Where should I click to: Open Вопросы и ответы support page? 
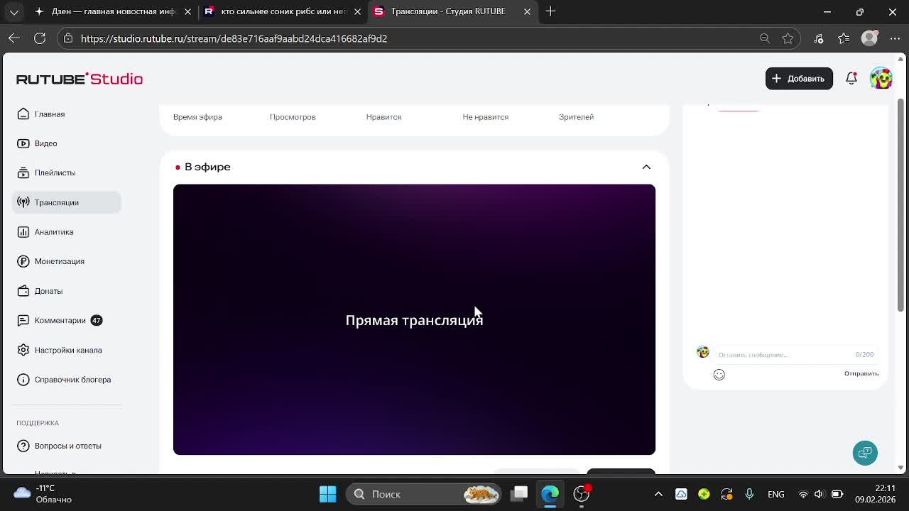[x=66, y=446]
